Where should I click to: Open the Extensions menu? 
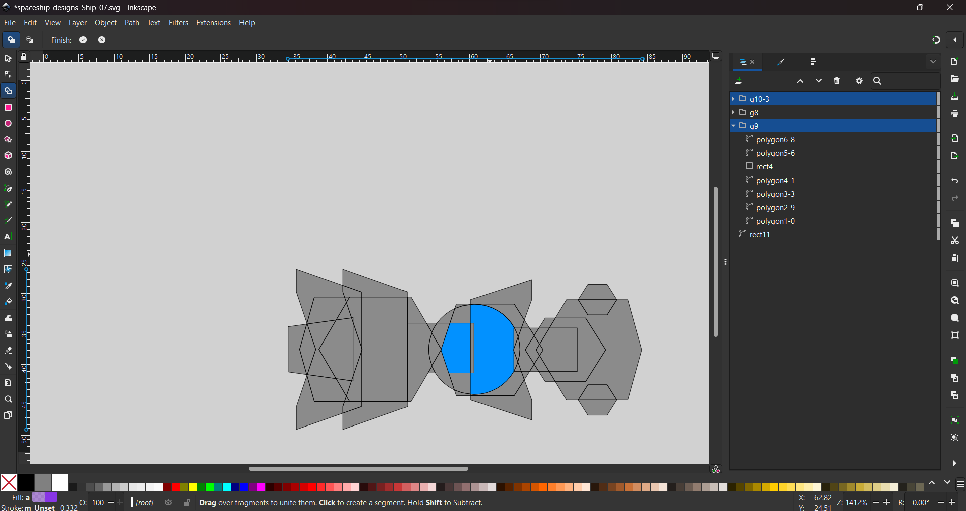click(213, 23)
